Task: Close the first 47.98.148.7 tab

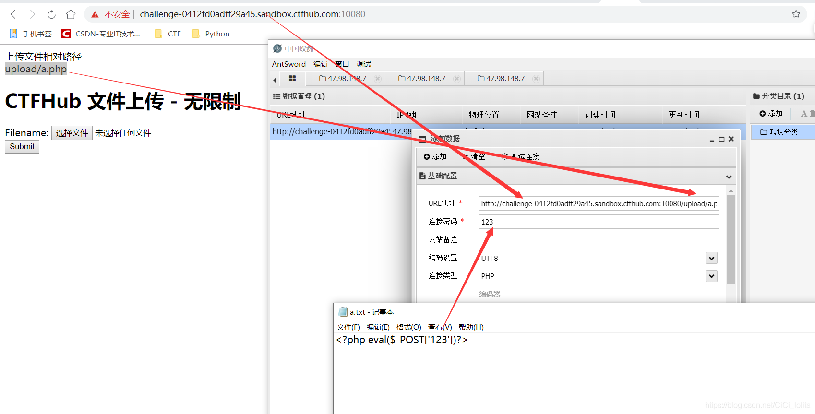Action: pos(378,79)
